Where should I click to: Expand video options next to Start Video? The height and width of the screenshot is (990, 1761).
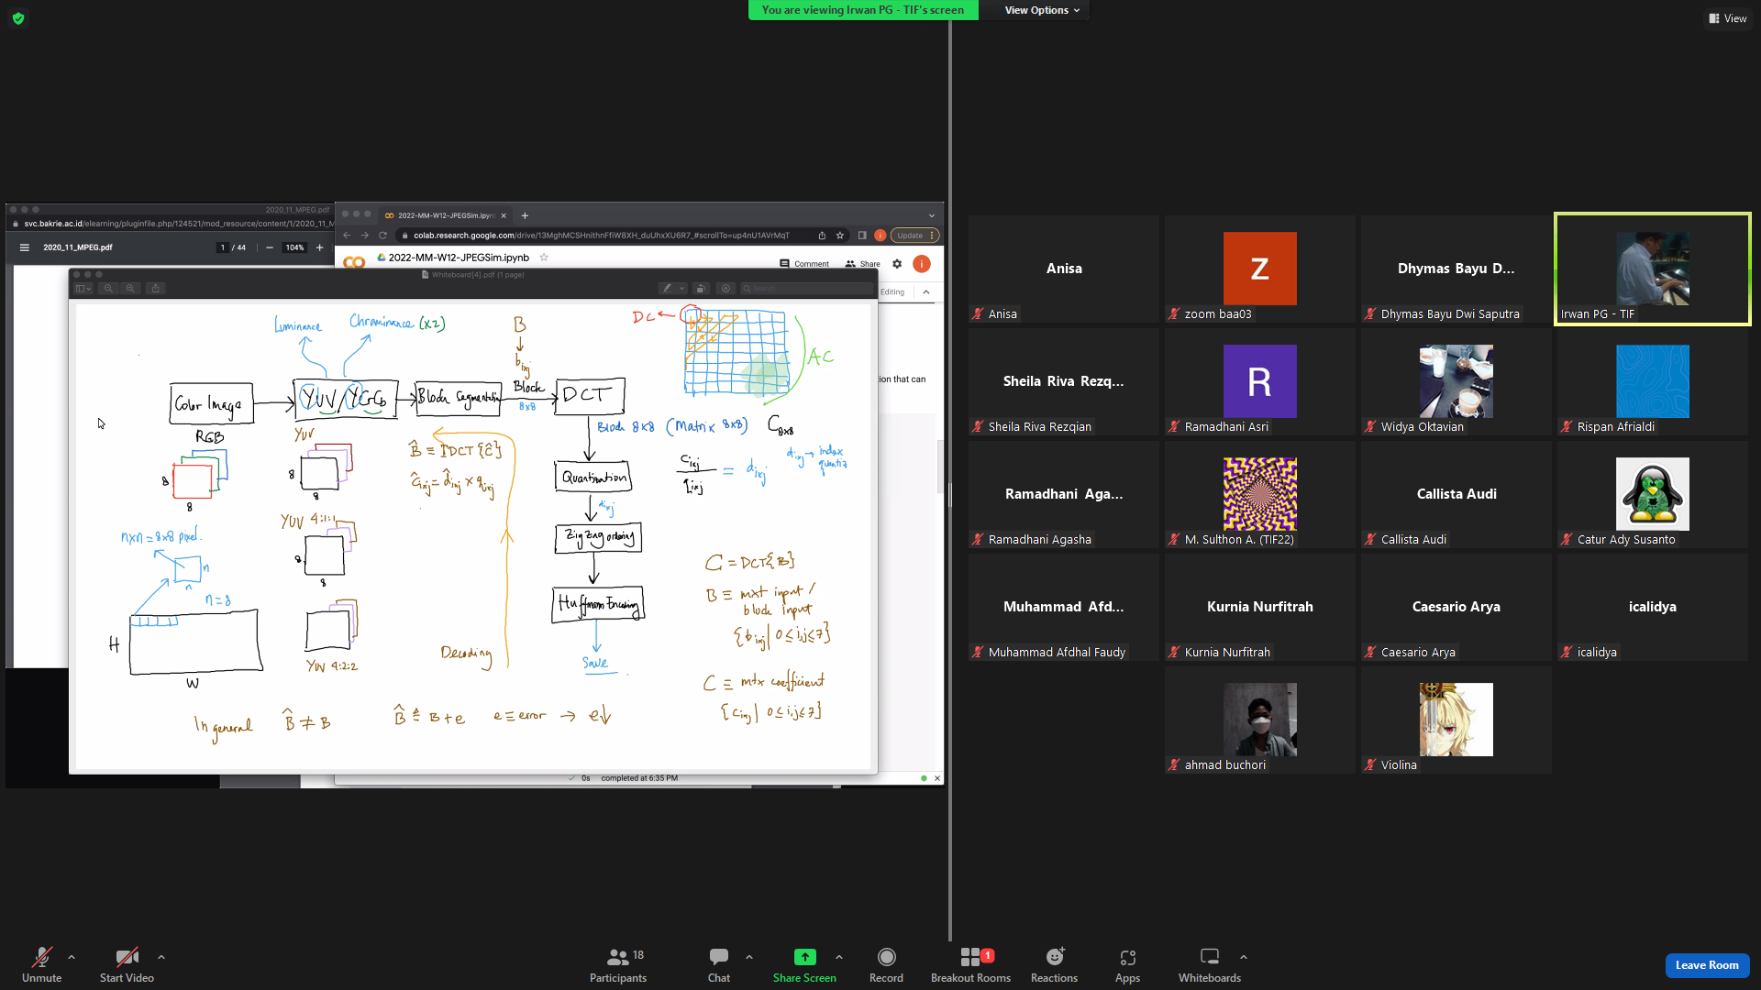pyautogui.click(x=161, y=957)
